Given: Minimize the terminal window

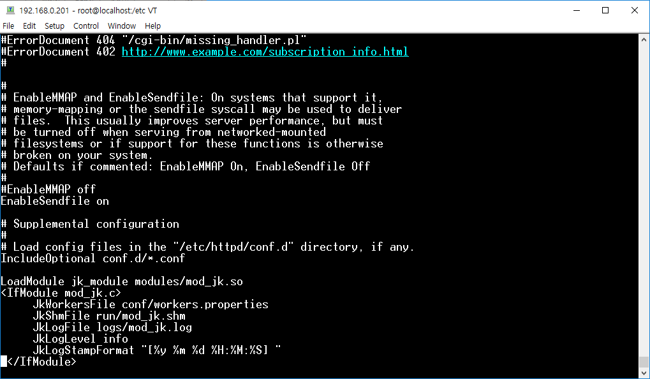Looking at the screenshot, I should [x=576, y=10].
